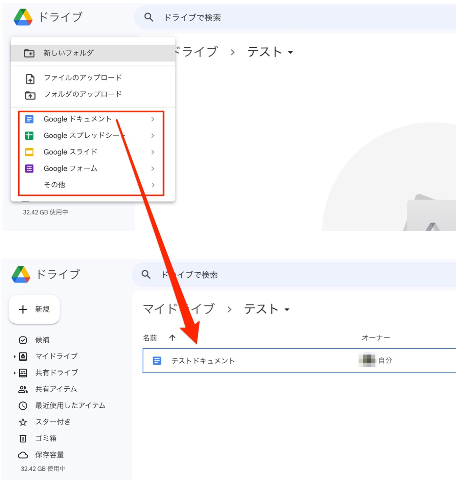456x482 pixels.
Task: Open 最近使用したアイテム in the sidebar
Action: pos(70,405)
